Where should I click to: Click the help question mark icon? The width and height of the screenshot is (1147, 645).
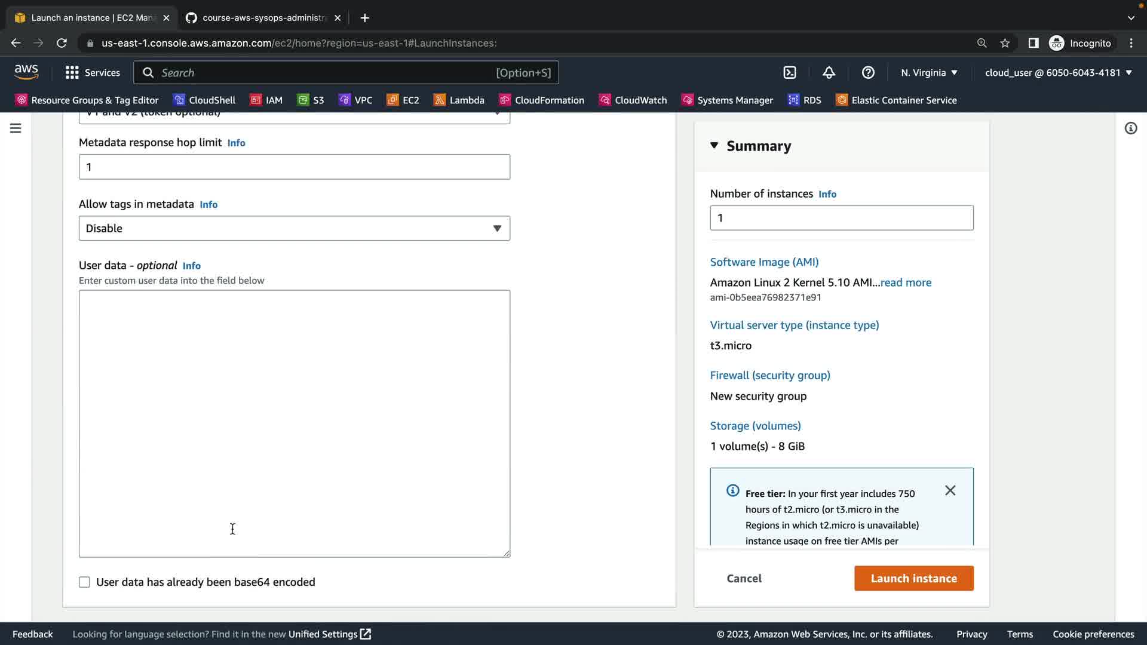coord(868,72)
